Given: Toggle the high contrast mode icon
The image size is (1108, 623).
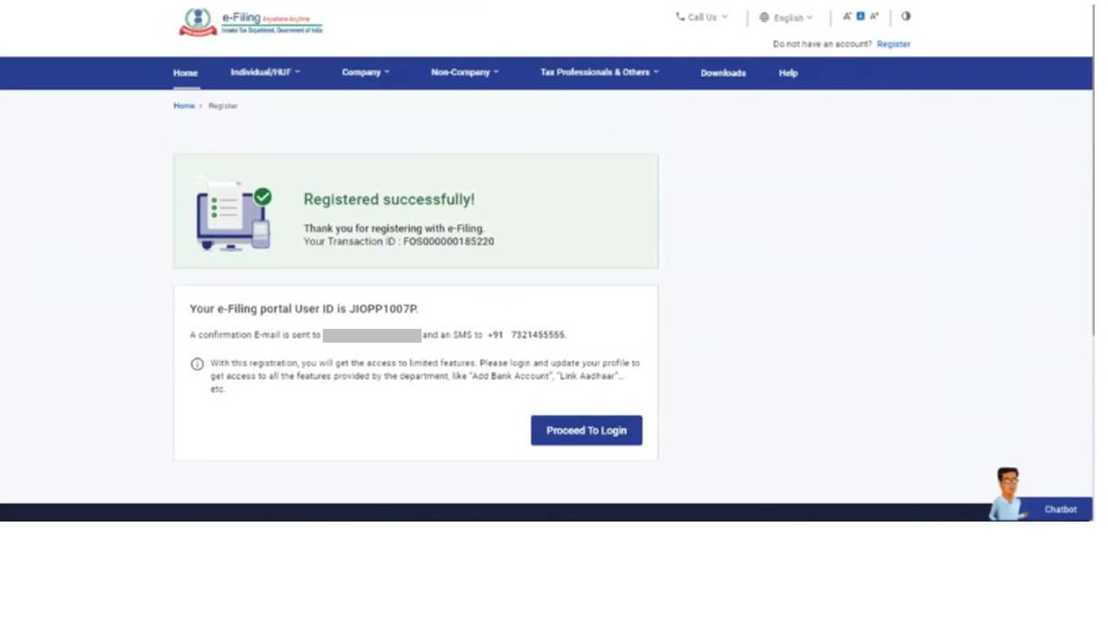Looking at the screenshot, I should pyautogui.click(x=905, y=16).
